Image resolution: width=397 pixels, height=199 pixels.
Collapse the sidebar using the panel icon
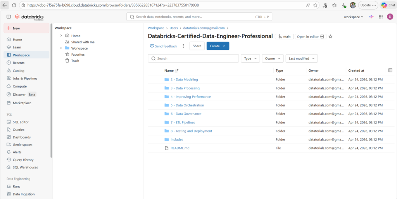pos(9,17)
